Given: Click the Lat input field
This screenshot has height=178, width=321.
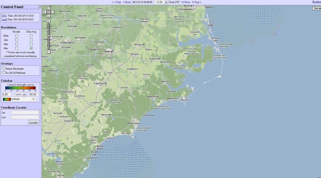Looking at the screenshot, I should click(x=25, y=112).
